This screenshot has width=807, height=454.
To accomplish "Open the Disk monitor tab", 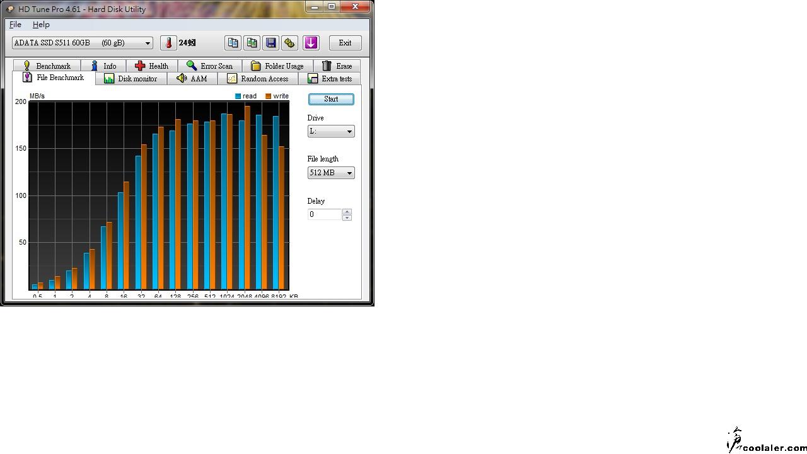I will pos(131,79).
